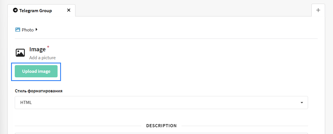Close the Telegram Group tab
Image resolution: width=333 pixels, height=134 pixels.
[x=69, y=10]
